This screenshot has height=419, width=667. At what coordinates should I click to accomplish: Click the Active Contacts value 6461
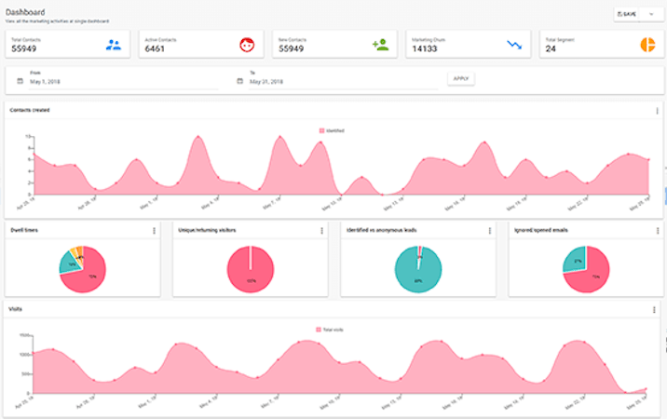155,49
